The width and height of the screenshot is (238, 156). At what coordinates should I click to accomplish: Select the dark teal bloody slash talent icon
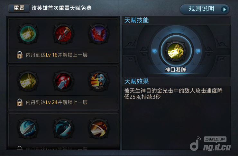pyautogui.click(x=63, y=128)
